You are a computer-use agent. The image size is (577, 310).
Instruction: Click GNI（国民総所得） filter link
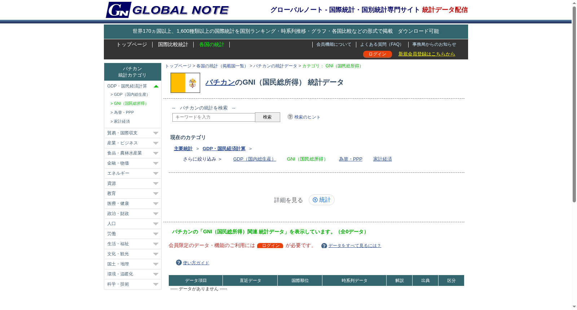pos(308,159)
